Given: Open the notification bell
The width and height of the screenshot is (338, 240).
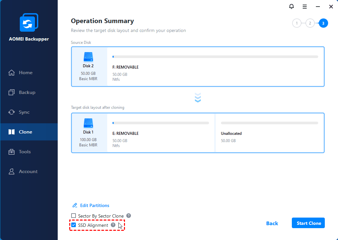Looking at the screenshot, I should [292, 7].
